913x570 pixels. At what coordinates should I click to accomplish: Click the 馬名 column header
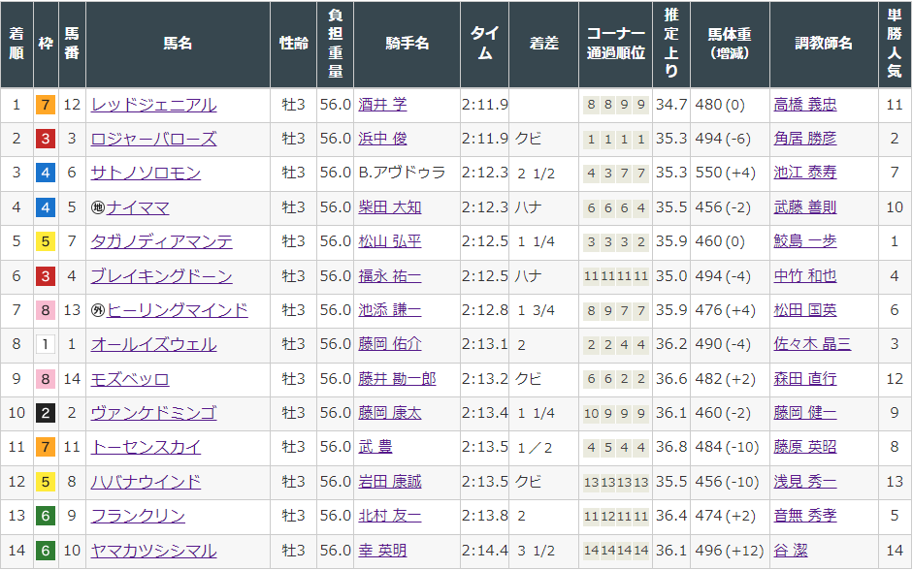tap(178, 44)
